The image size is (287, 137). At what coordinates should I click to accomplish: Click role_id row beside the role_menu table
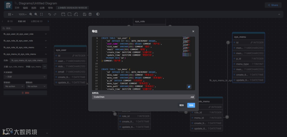click(x=207, y=112)
